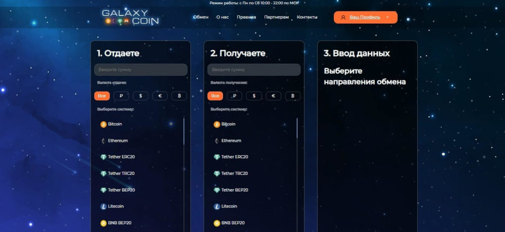This screenshot has width=505, height=232.
Task: Click BNB BEP20 icon in Отдаете list
Action: 104,223
